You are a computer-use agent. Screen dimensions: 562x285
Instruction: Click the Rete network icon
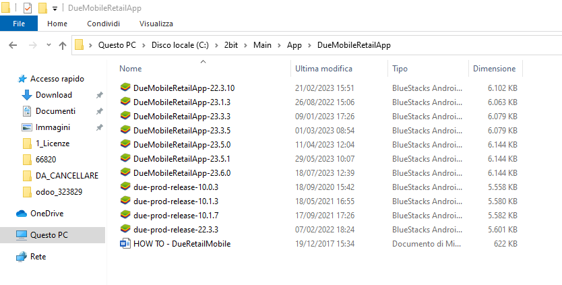[22, 257]
